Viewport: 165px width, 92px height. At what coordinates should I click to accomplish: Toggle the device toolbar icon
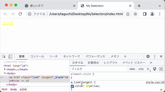point(10,56)
